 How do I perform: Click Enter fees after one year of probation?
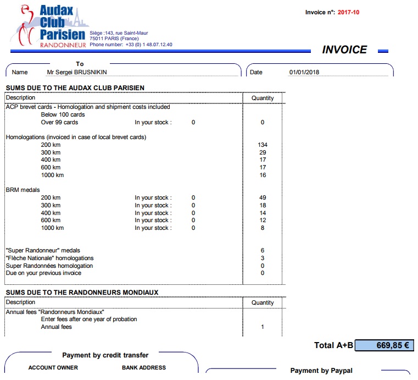tap(89, 320)
